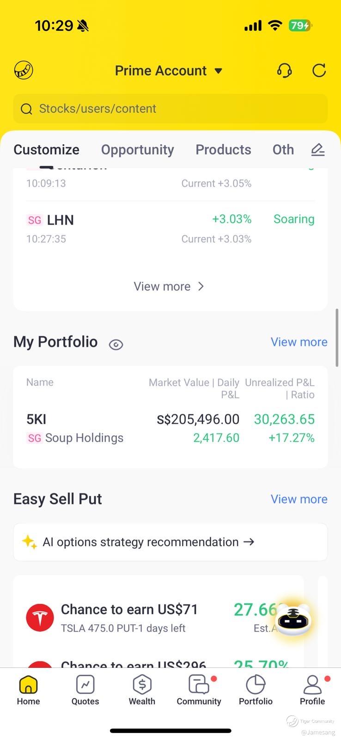Open Wealth in bottom navigation
The image size is (341, 740).
[142, 689]
